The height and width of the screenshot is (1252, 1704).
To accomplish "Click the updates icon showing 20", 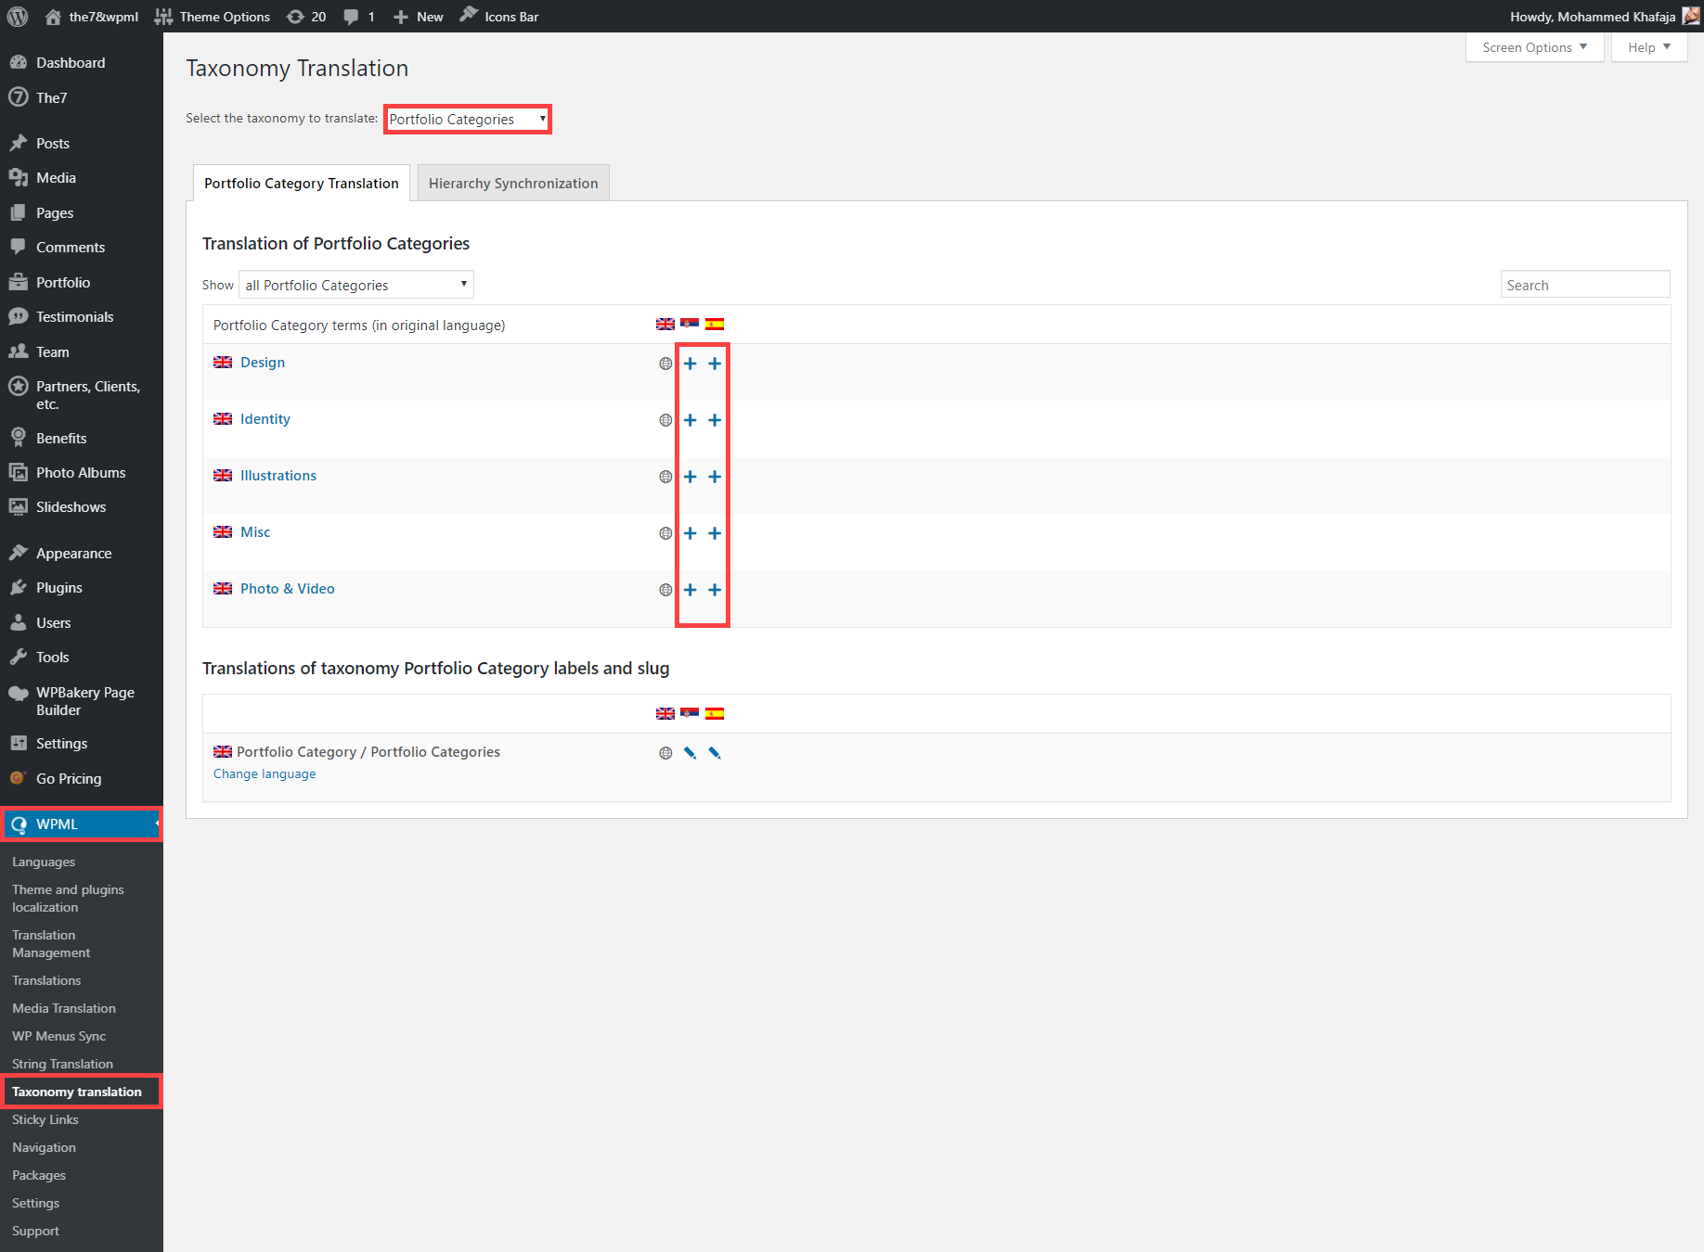I will coord(306,17).
